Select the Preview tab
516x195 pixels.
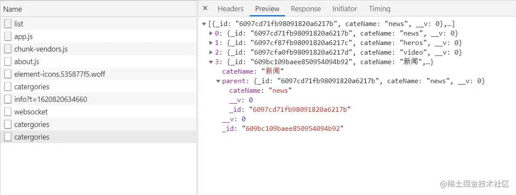click(x=267, y=9)
